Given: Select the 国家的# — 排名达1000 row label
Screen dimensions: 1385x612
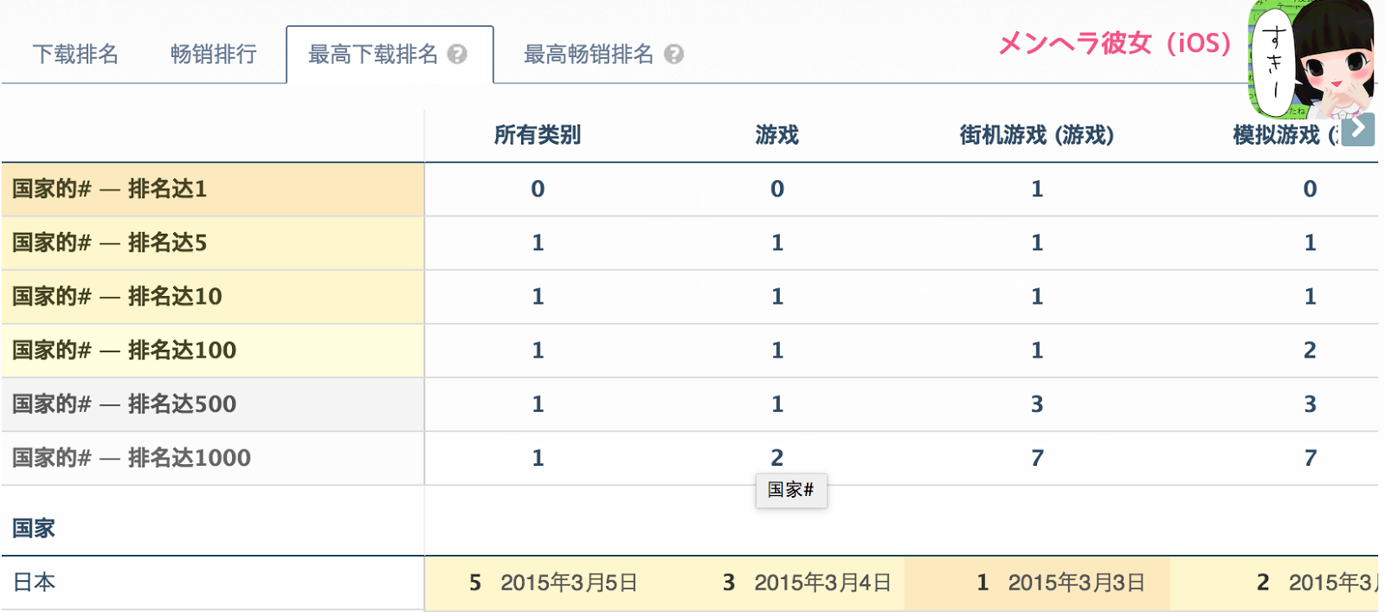Looking at the screenshot, I should click(213, 457).
